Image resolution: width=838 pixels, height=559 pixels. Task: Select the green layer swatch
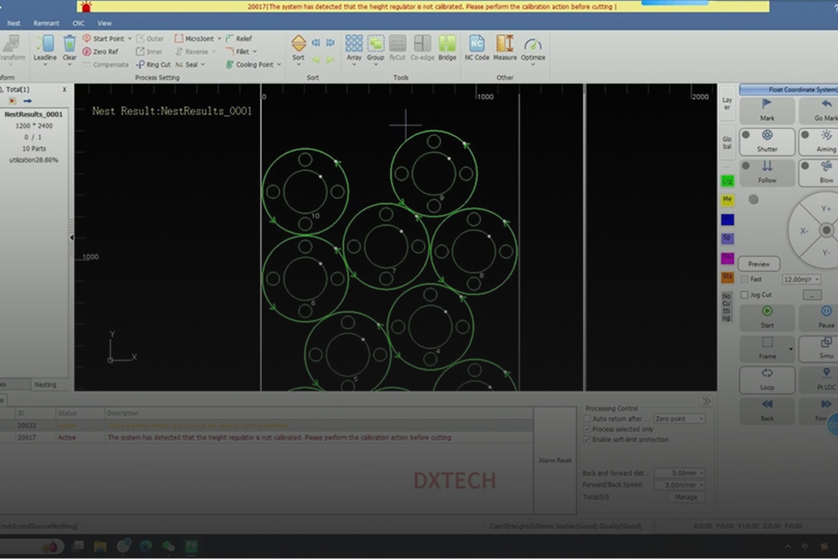(727, 181)
